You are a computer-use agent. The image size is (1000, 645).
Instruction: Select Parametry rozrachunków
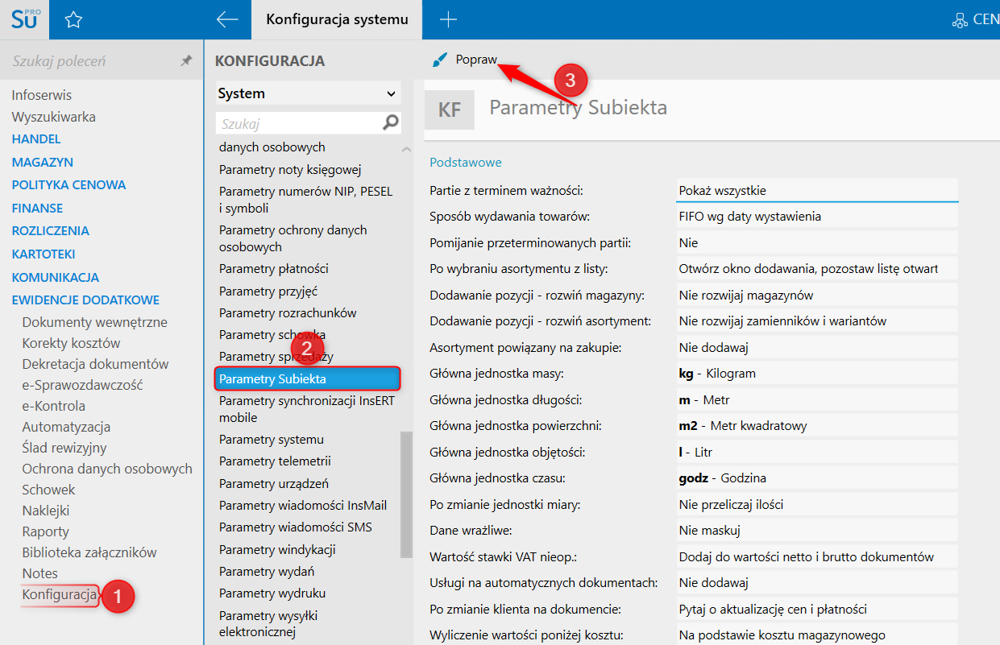point(288,312)
